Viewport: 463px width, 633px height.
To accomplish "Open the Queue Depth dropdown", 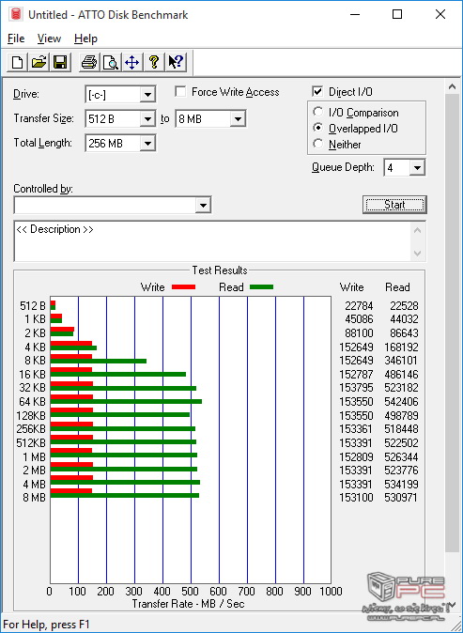I will [417, 167].
